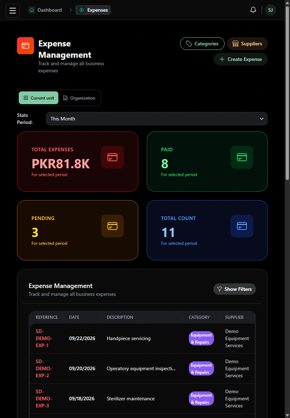The width and height of the screenshot is (290, 418).
Task: Sort by the CATEGORY column header
Action: pos(199,317)
